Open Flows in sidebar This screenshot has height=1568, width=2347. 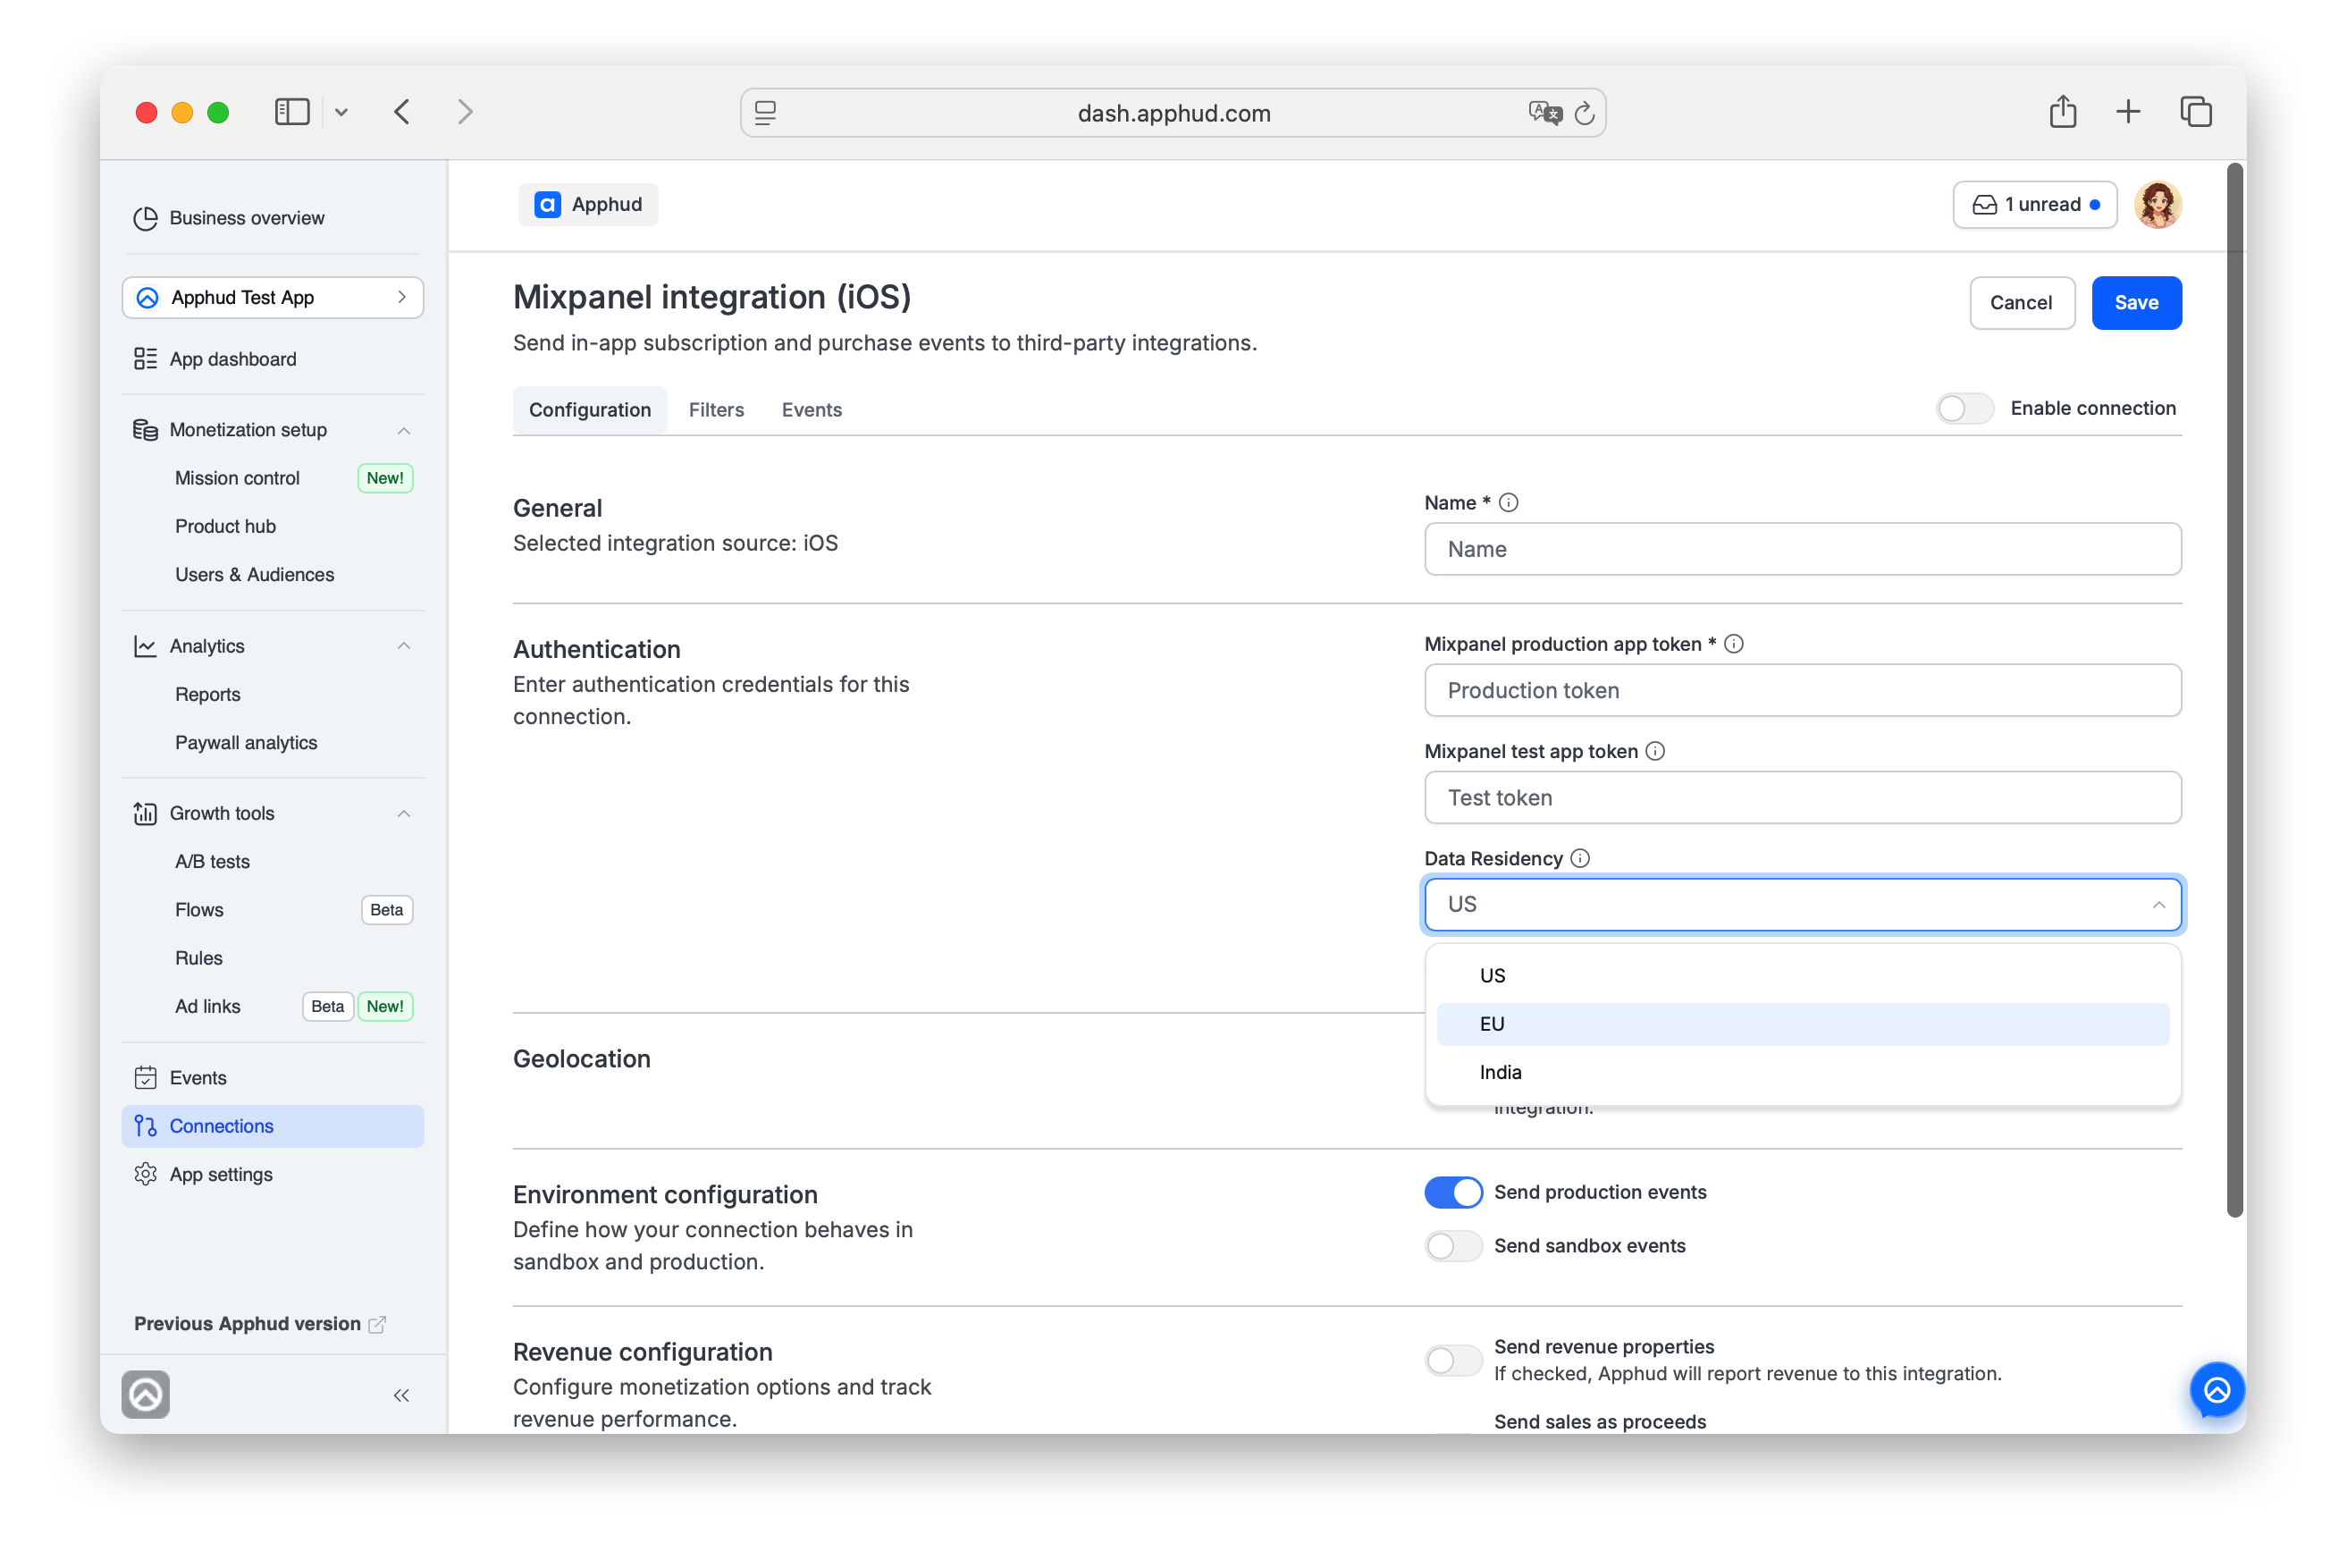199,910
